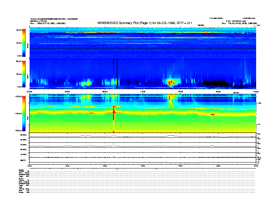The image size is (276, 213).
Task: Click the 30.00 label on RAD1 color scale
Action: [19, 74]
